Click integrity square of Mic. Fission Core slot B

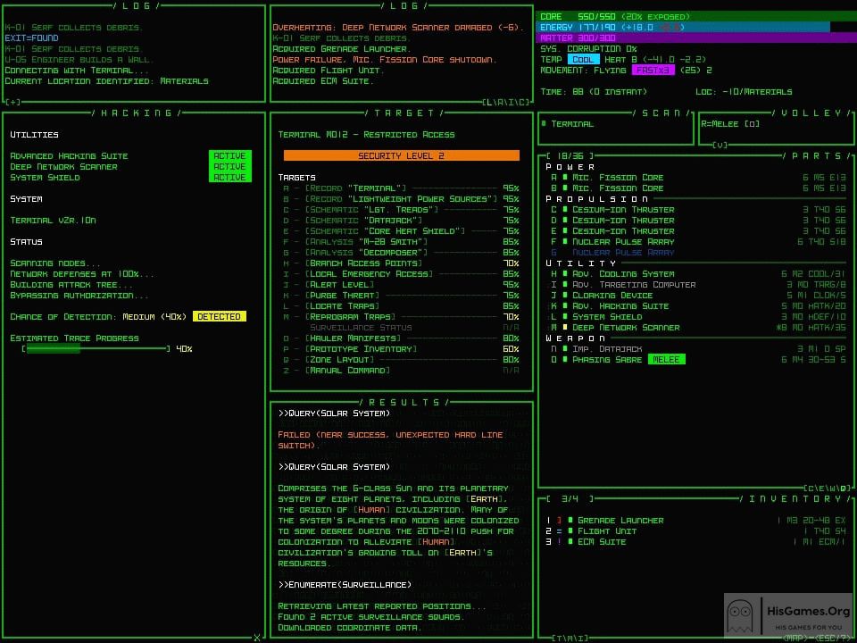(x=564, y=188)
